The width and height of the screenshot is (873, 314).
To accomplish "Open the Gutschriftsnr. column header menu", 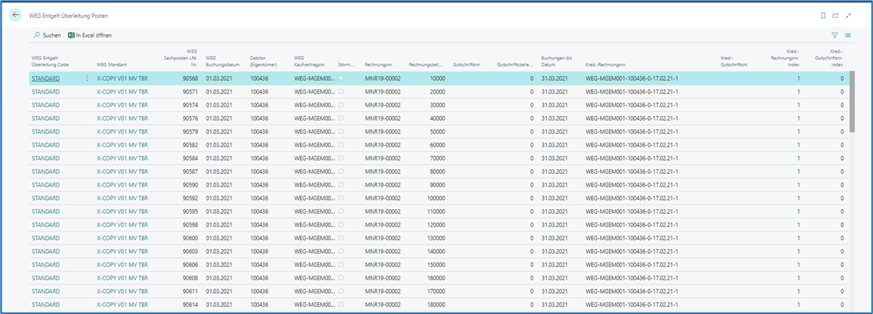I will tap(468, 65).
